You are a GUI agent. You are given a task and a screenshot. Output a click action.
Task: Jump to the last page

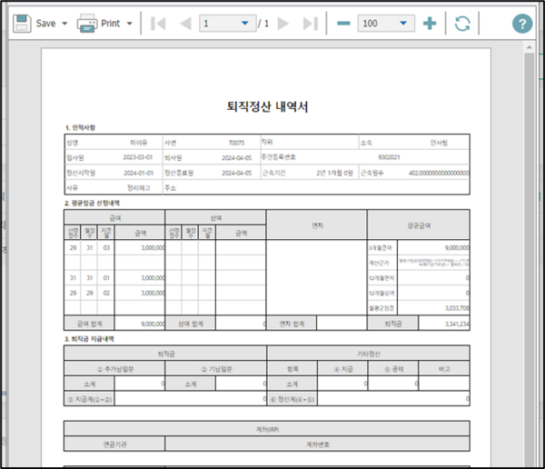(310, 24)
